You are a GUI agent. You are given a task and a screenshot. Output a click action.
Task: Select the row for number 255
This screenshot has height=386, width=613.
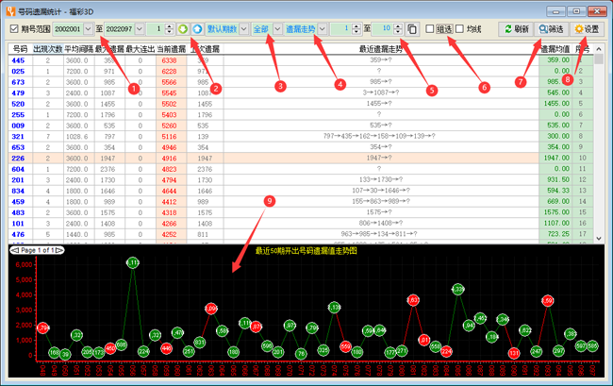(301, 114)
